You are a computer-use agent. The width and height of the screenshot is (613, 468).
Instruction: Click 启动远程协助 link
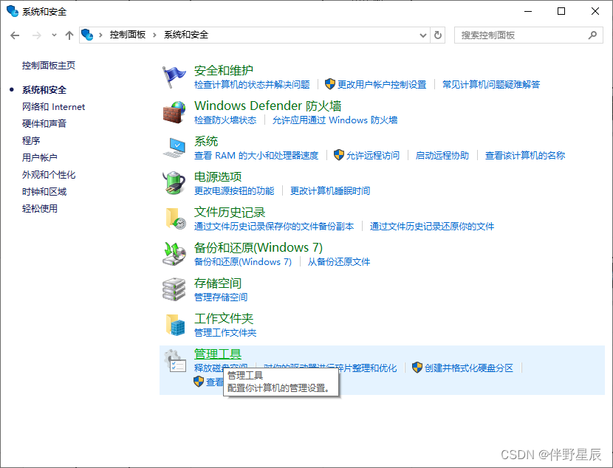click(x=442, y=156)
